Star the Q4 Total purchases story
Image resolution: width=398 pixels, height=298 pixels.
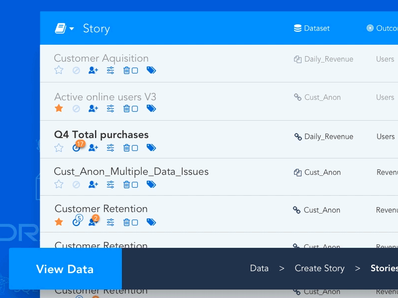pos(59,148)
